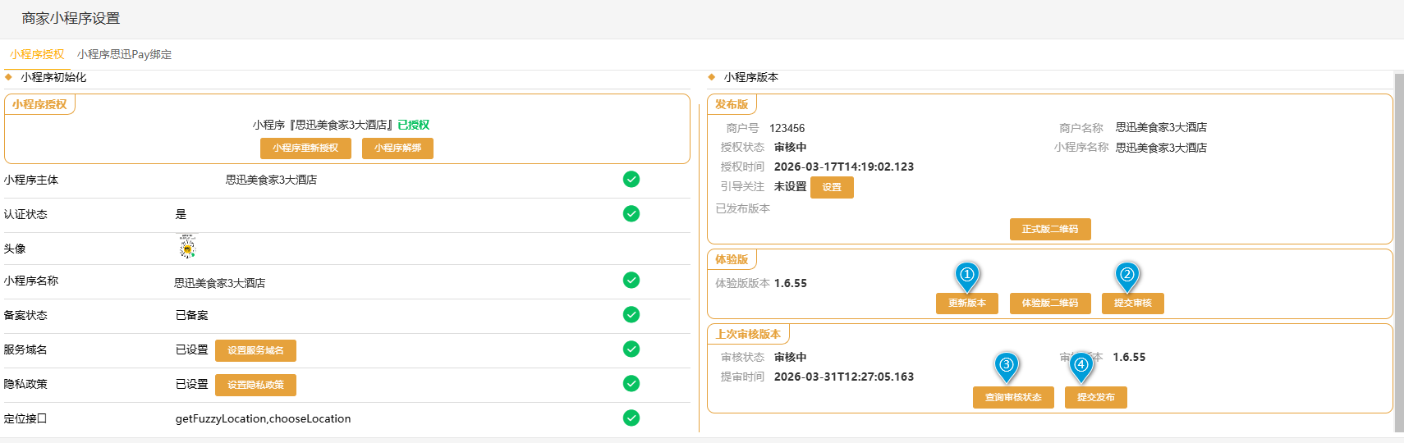Image resolution: width=1404 pixels, height=443 pixels.
Task: Click 设置隐私政策 button
Action: coord(255,385)
